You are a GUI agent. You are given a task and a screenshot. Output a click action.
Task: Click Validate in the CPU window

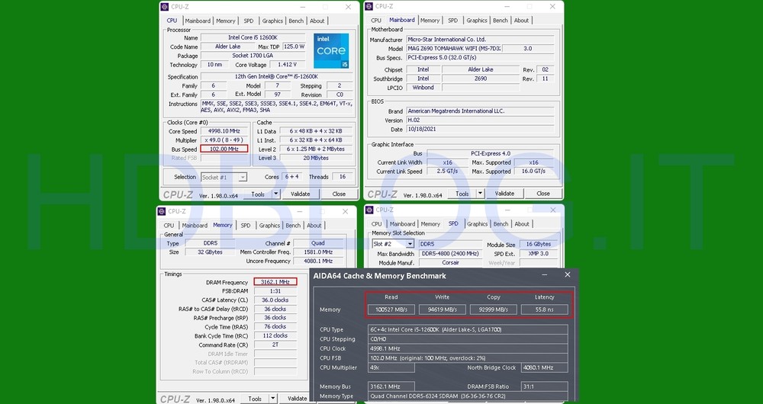point(300,194)
